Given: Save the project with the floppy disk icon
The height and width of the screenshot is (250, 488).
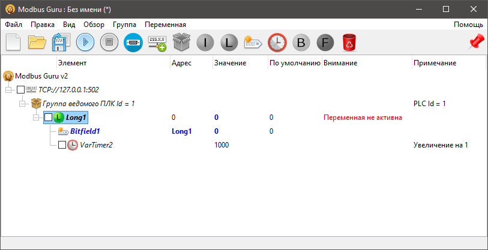Looking at the screenshot, I should click(x=61, y=43).
